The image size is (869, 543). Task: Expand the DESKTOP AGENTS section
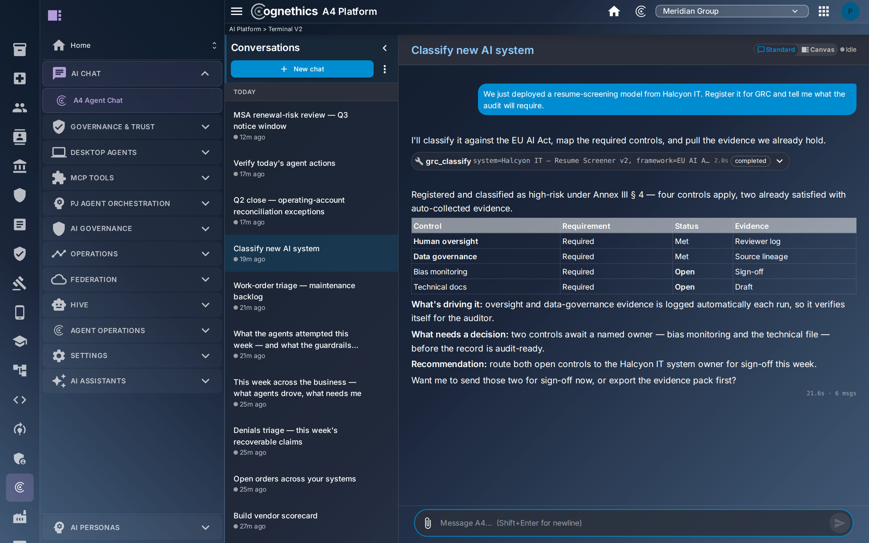click(132, 152)
